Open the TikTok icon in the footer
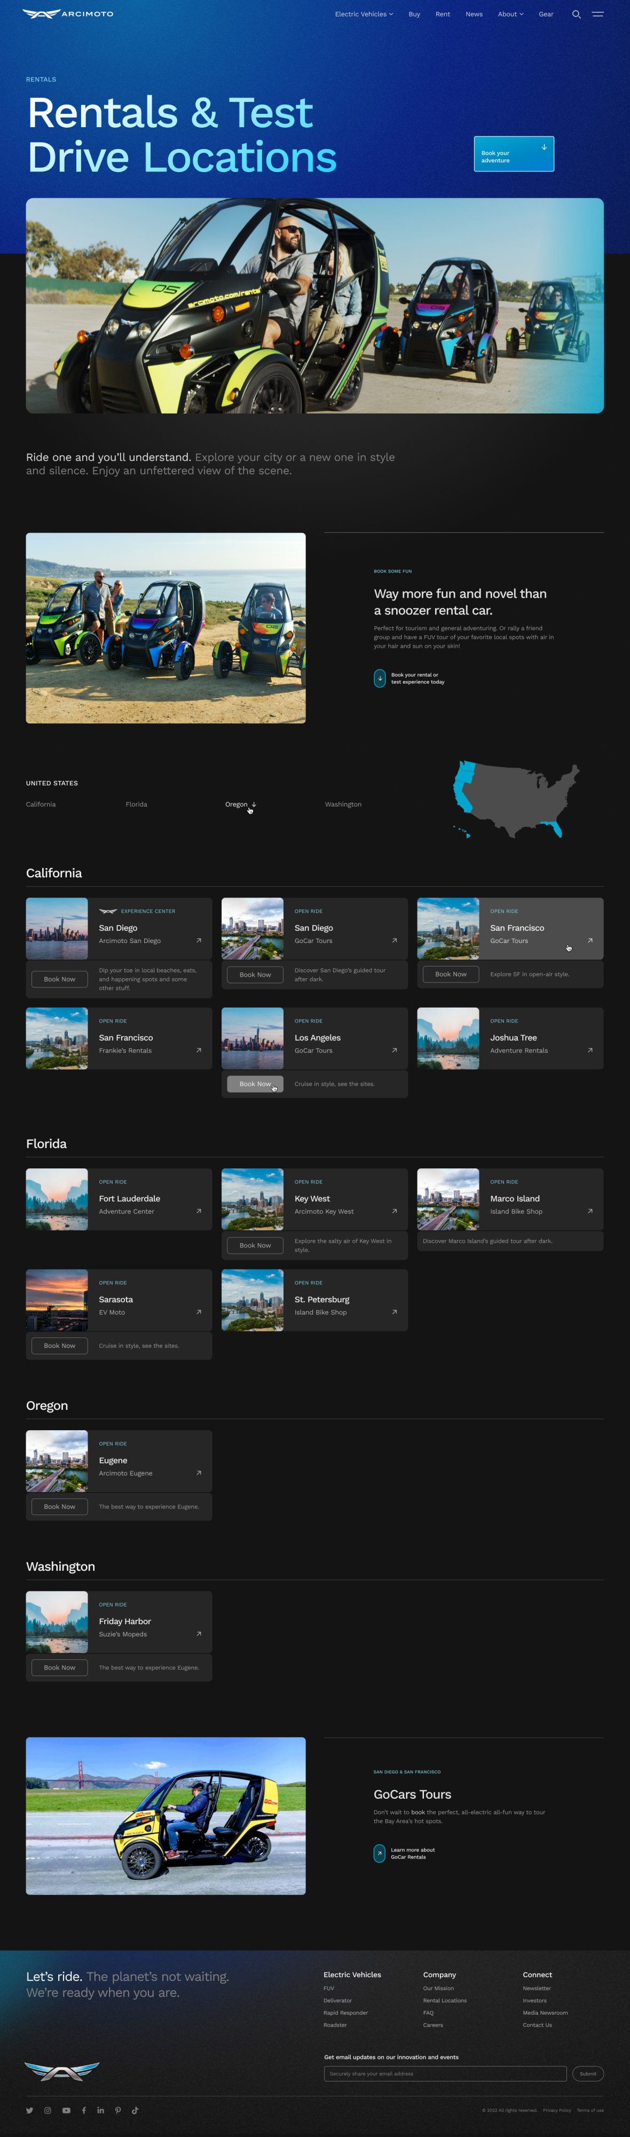The width and height of the screenshot is (630, 2137). click(x=135, y=2110)
